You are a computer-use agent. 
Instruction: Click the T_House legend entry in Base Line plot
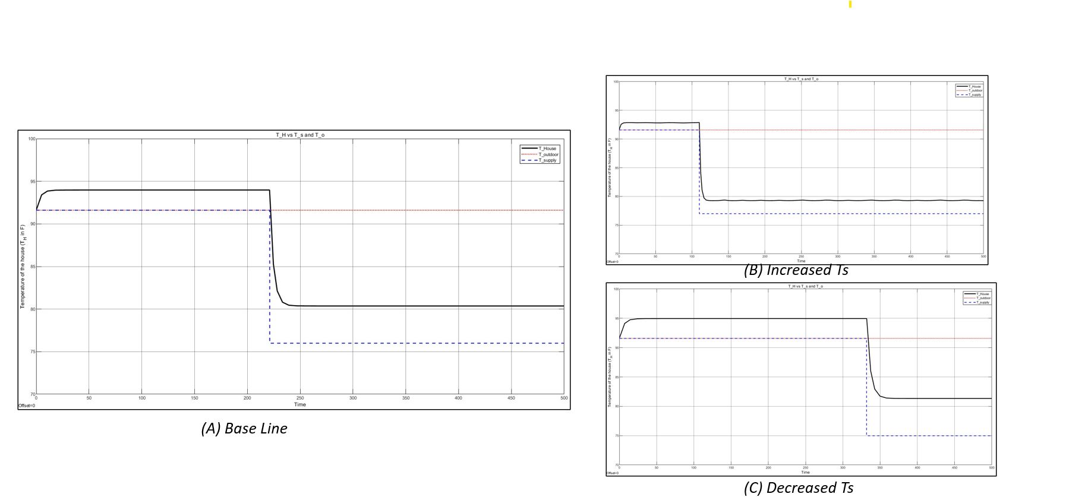click(547, 148)
